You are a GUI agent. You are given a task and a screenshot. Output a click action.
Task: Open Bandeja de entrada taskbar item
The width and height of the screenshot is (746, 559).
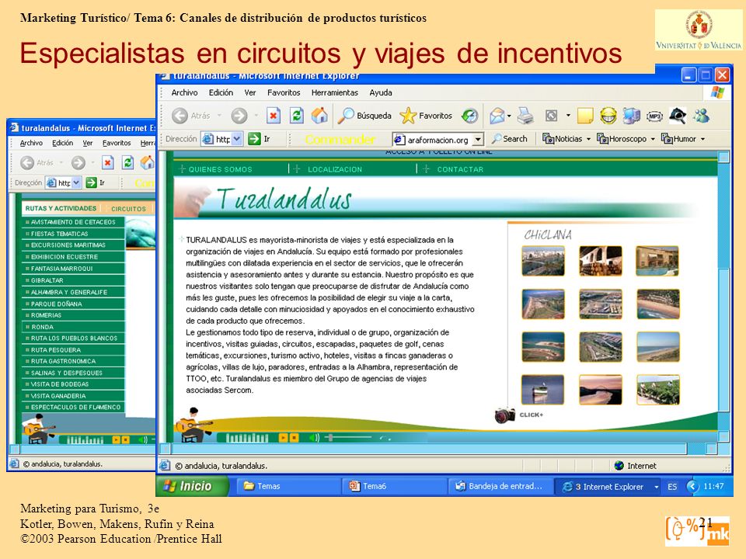point(500,486)
